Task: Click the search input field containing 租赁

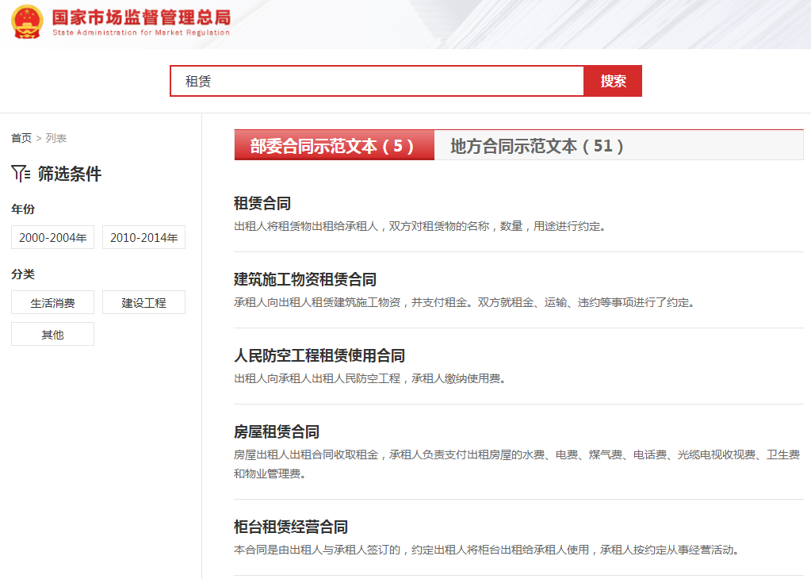Action: (377, 81)
